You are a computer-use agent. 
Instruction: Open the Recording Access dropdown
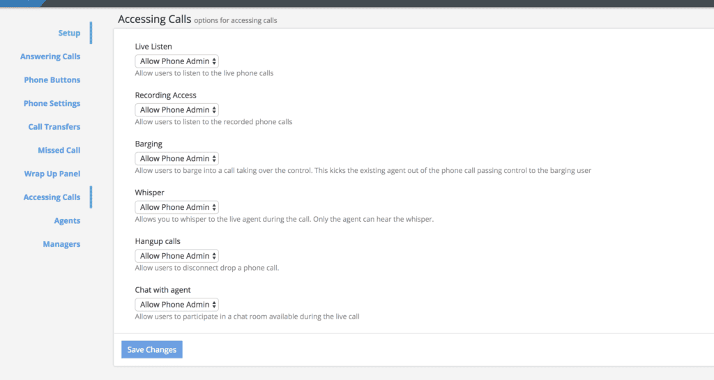[177, 110]
